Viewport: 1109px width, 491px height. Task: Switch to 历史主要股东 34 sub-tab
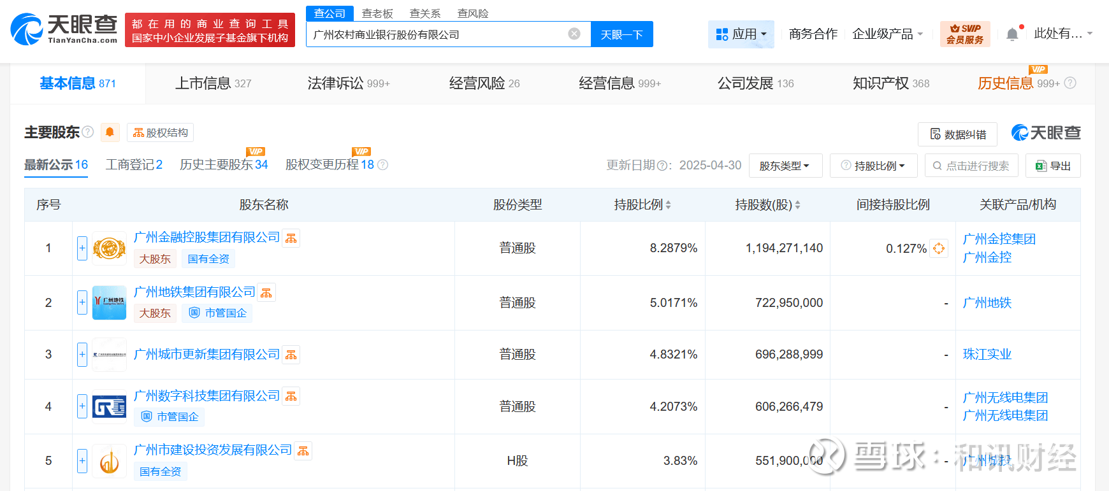[x=224, y=165]
